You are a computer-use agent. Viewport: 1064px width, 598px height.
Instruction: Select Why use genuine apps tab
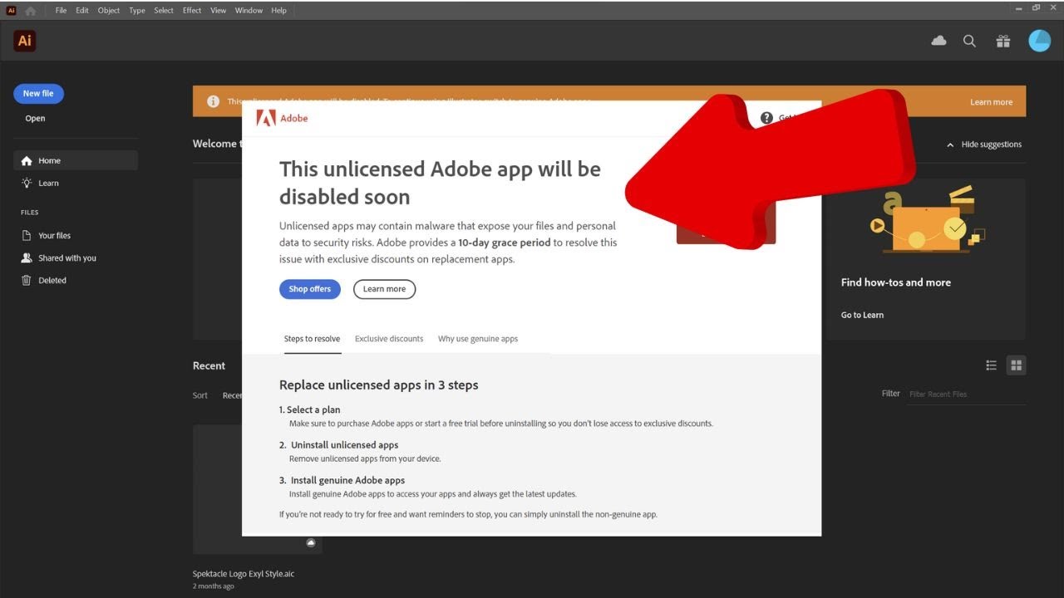click(478, 339)
